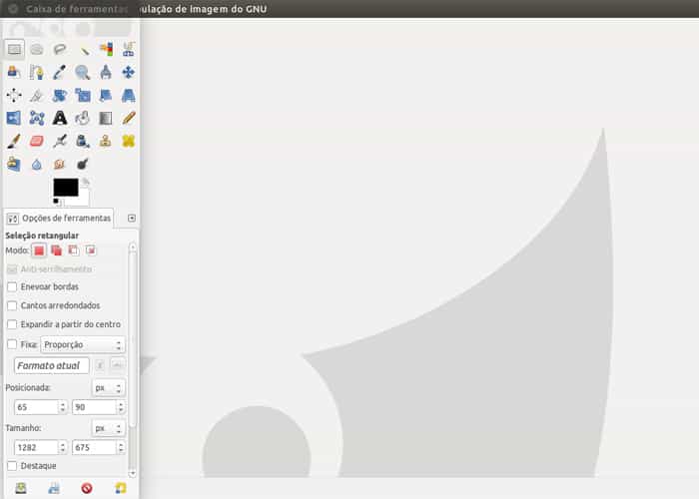
Task: Select the Blur/Sharpen droplet tool
Action: pyautogui.click(x=37, y=165)
